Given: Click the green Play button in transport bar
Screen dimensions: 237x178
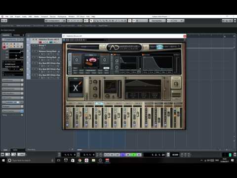Looking at the screenshot, I should click(x=134, y=155).
